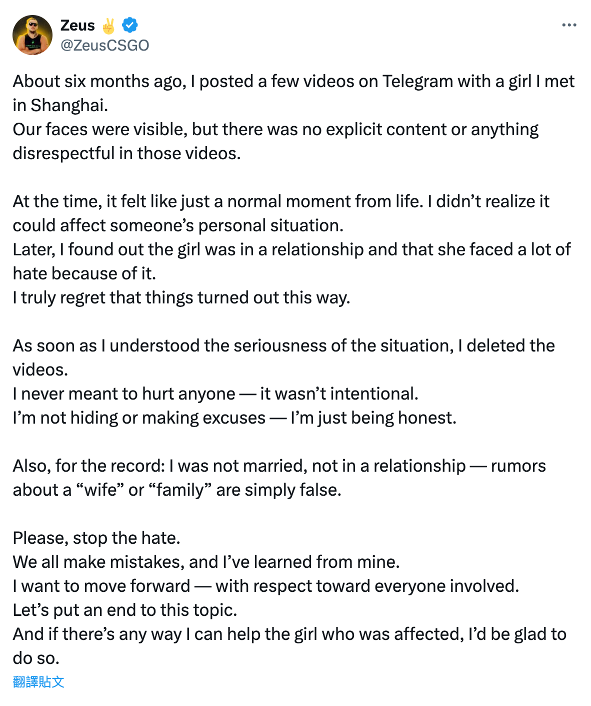591x706 pixels.
Task: Open the Zeus display name link
Action: tap(77, 25)
